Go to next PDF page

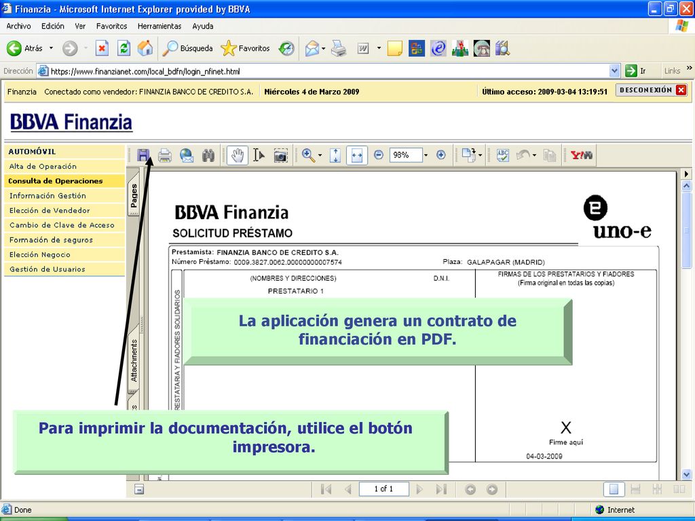pyautogui.click(x=419, y=489)
